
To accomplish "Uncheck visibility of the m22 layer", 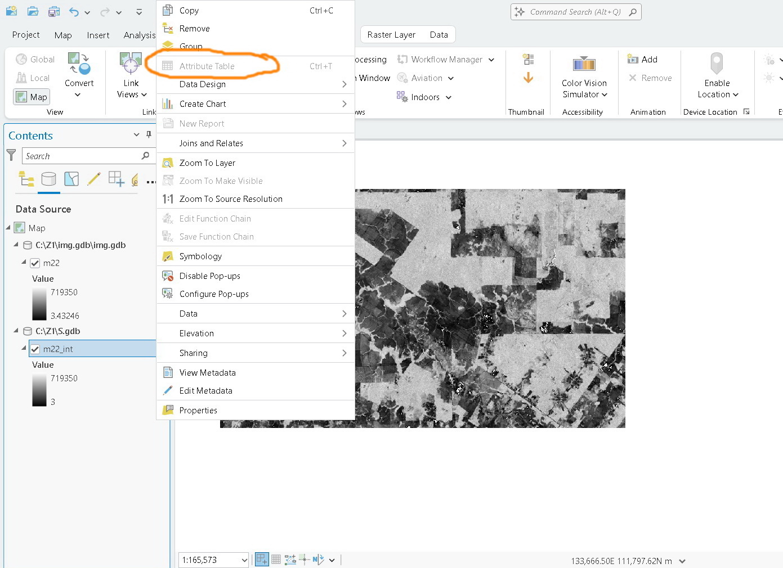I will click(35, 263).
